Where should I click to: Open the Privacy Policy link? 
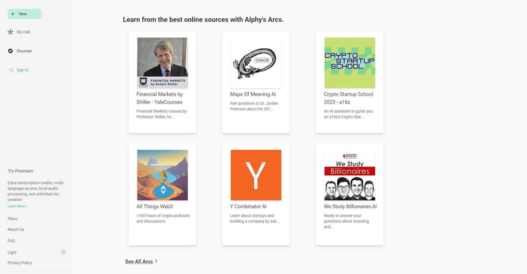[x=20, y=263]
